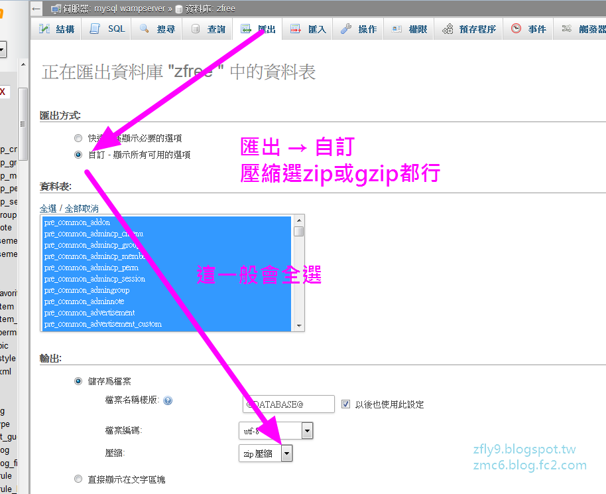Click the table list scrollbar thumb

tap(299, 231)
